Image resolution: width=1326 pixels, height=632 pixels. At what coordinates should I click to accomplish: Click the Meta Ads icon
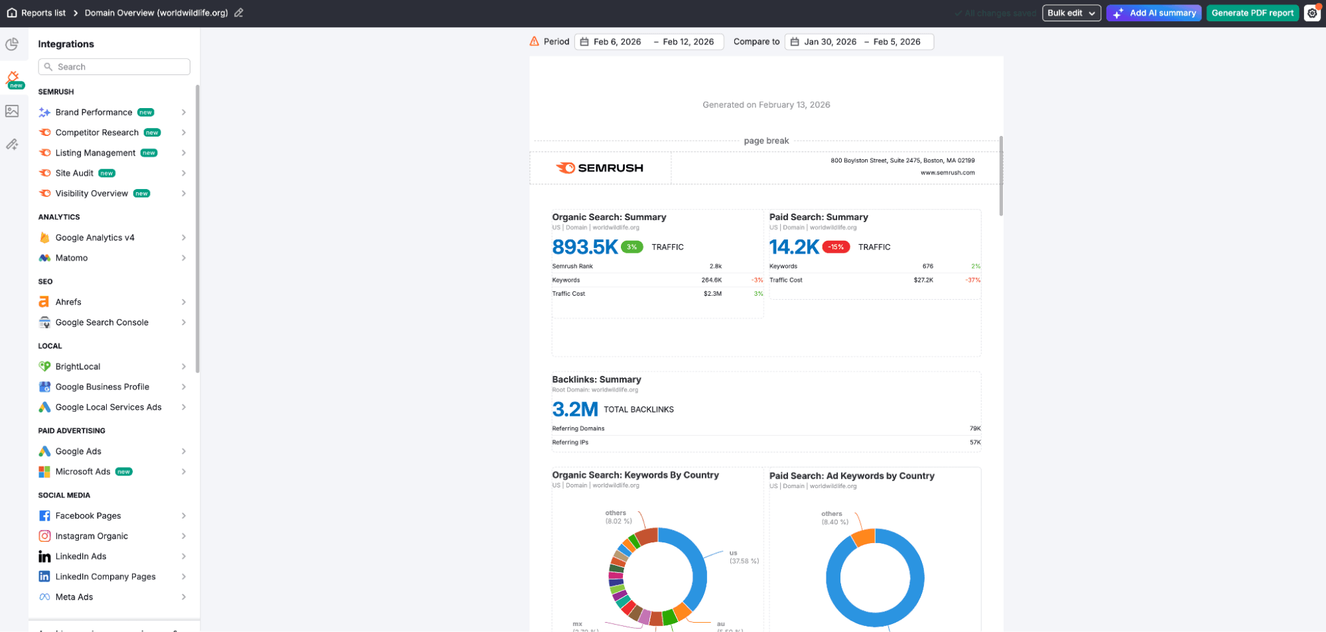pyautogui.click(x=44, y=597)
